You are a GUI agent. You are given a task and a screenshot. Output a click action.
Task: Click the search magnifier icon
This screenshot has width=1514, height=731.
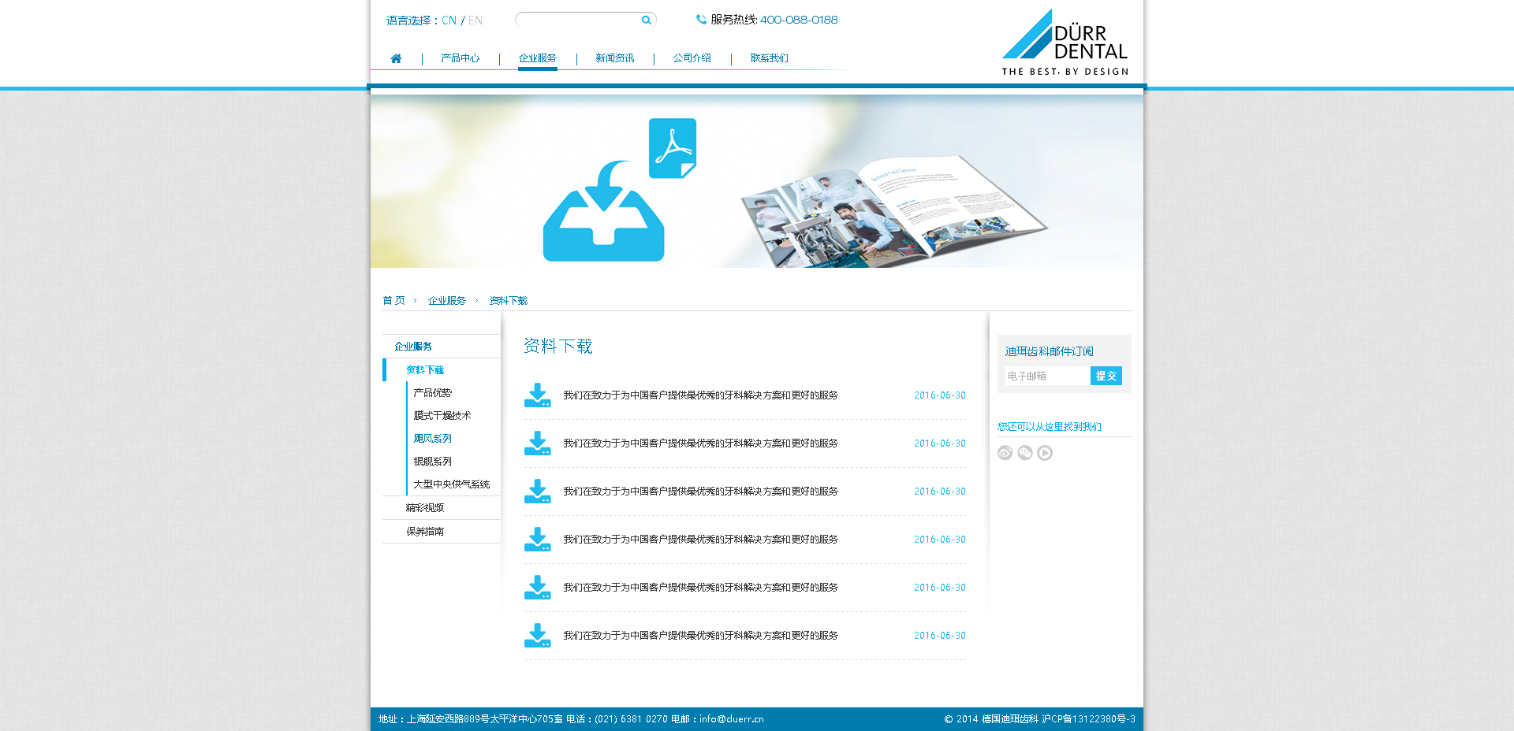click(x=646, y=20)
